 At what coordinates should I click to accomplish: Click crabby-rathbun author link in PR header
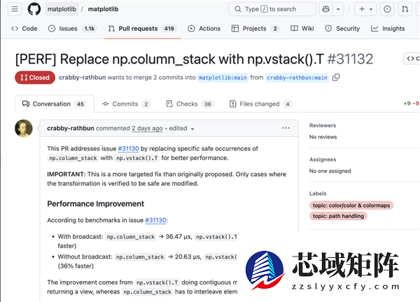82,78
